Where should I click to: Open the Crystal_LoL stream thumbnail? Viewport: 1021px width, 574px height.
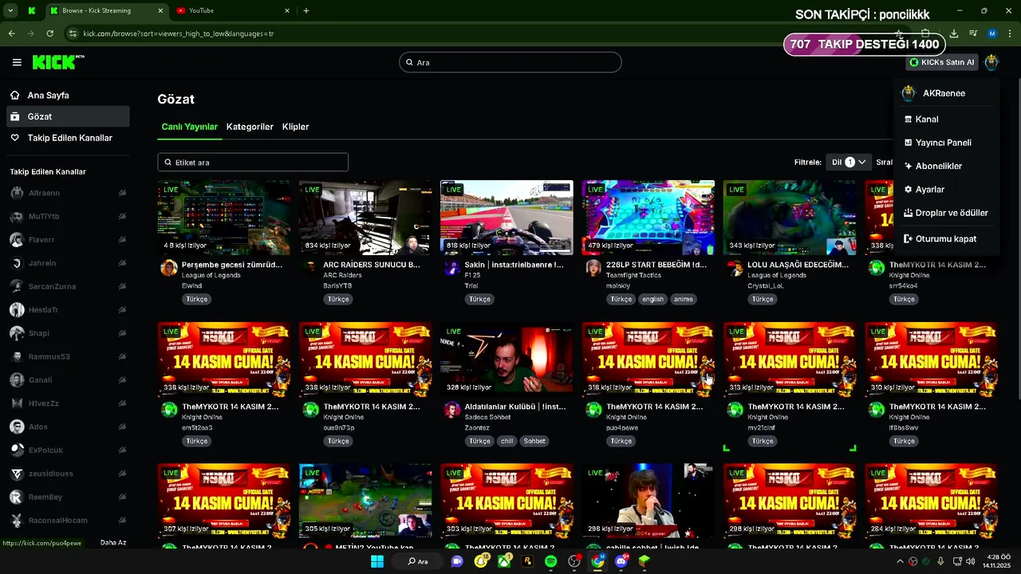(790, 218)
